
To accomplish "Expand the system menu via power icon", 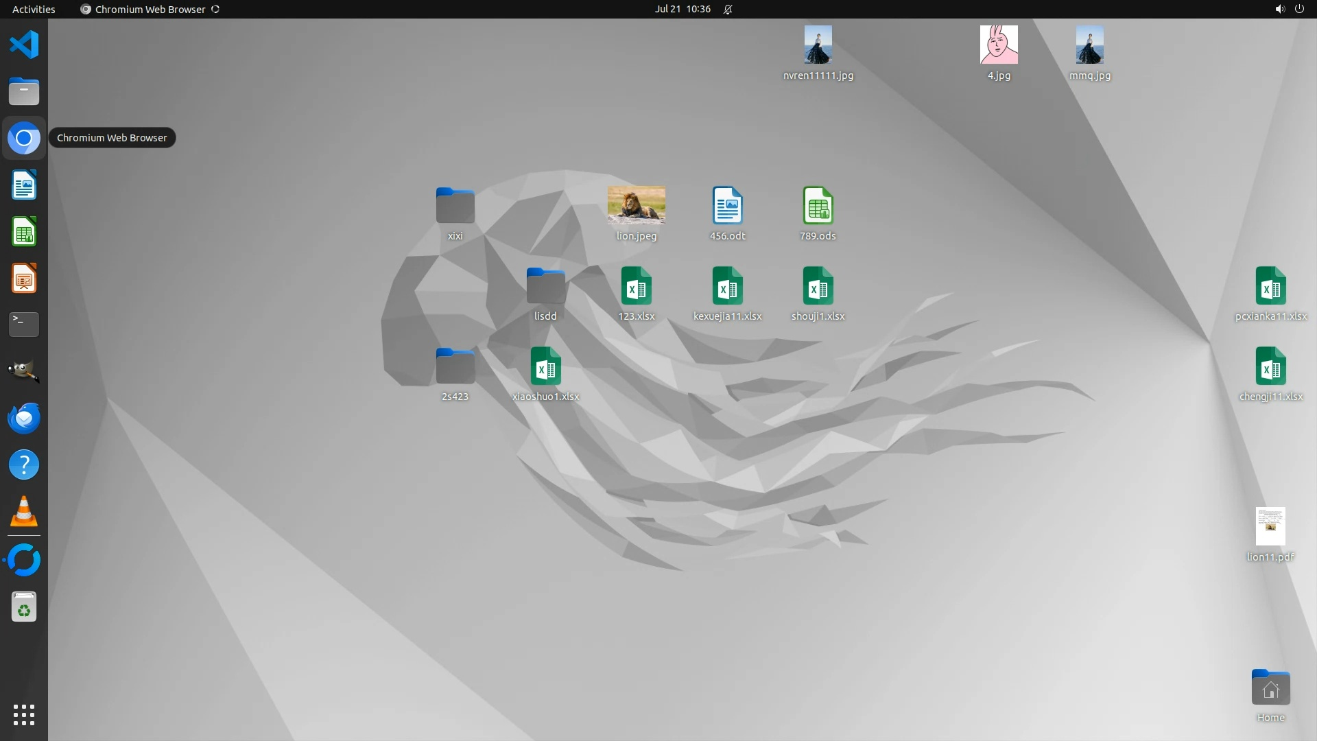I will pyautogui.click(x=1299, y=9).
